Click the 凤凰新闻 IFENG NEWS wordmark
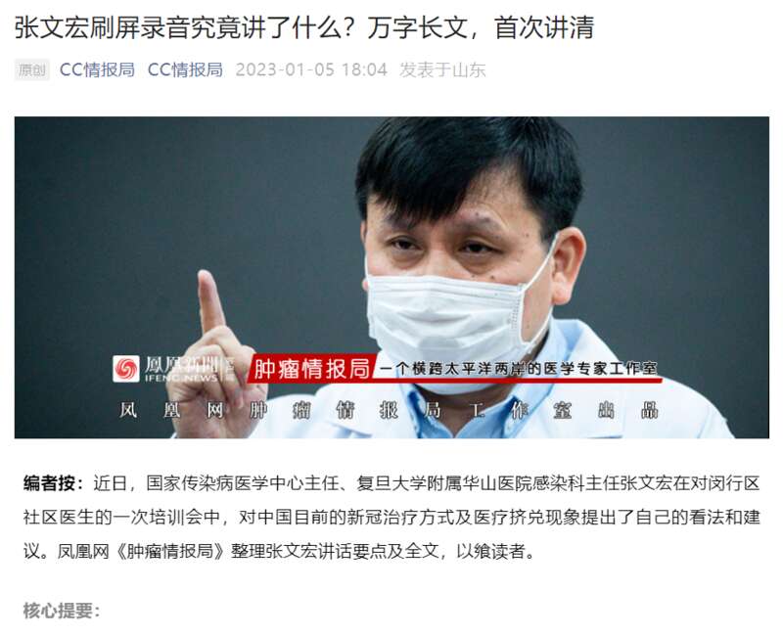783x636 pixels. pos(183,369)
